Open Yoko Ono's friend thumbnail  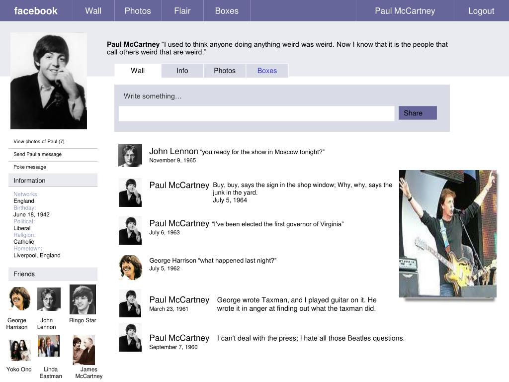(20, 350)
